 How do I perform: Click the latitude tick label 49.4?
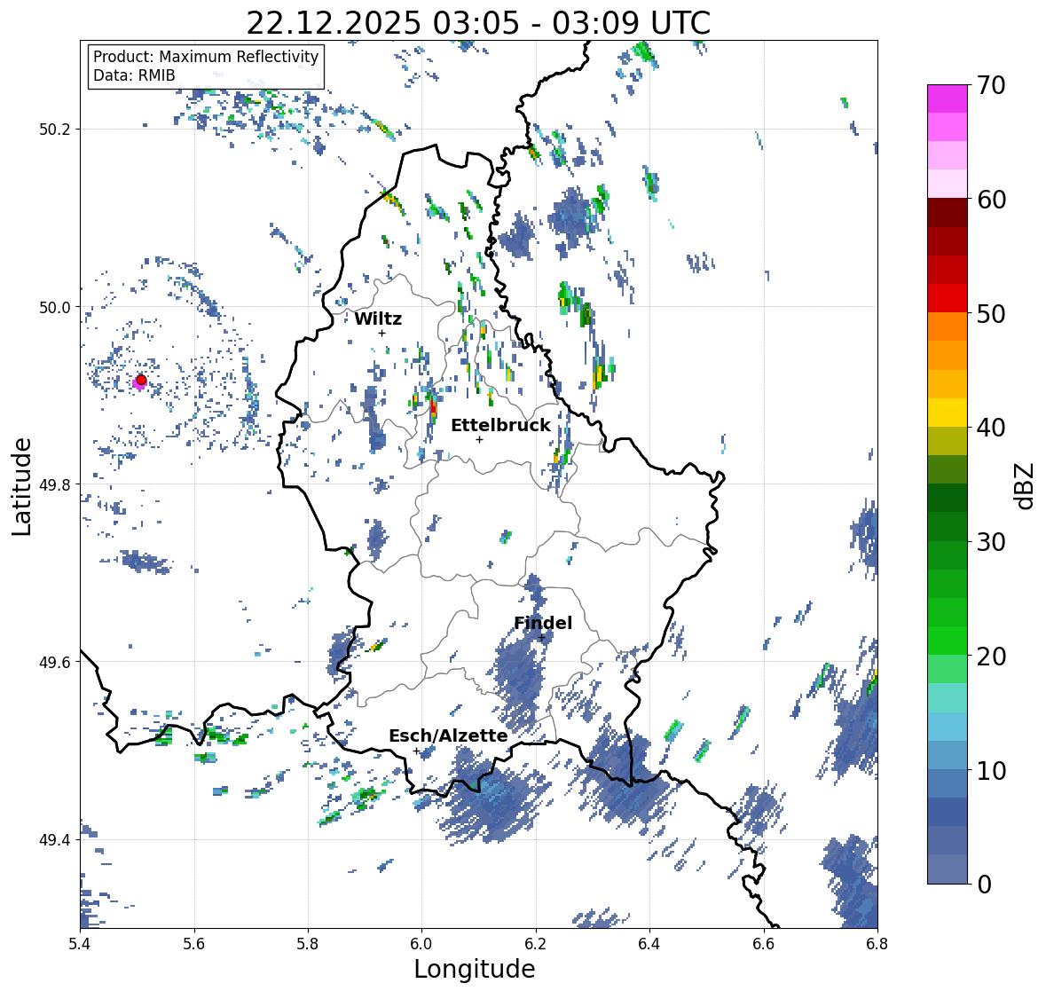click(55, 840)
